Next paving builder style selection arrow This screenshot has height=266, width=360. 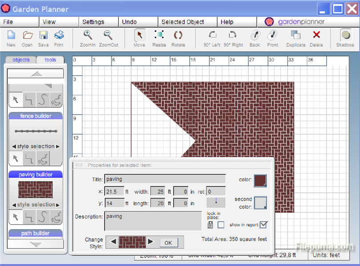click(58, 205)
